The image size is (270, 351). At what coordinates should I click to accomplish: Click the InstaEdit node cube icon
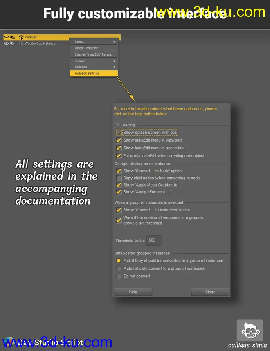[x=21, y=37]
